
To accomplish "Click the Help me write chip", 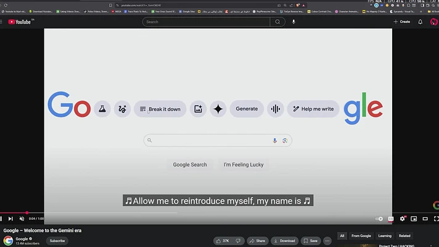I will (313, 109).
